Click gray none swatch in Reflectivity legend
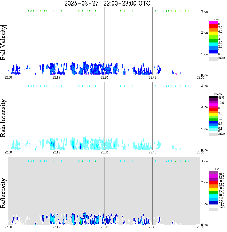This screenshot has height=232, width=227. [213, 209]
